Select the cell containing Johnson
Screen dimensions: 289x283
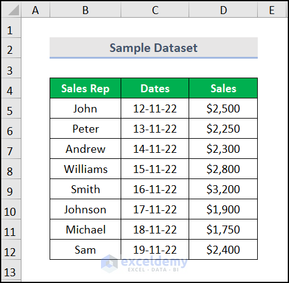pyautogui.click(x=85, y=209)
